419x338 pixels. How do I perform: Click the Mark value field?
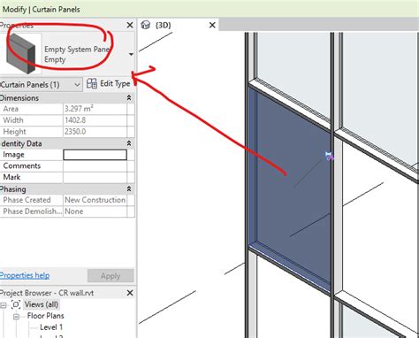pyautogui.click(x=95, y=178)
